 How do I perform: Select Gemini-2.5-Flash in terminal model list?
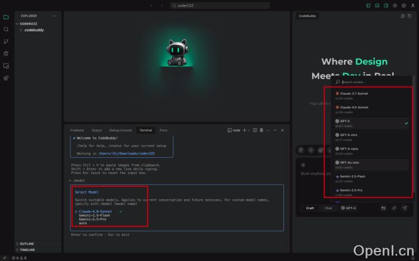[x=94, y=215]
